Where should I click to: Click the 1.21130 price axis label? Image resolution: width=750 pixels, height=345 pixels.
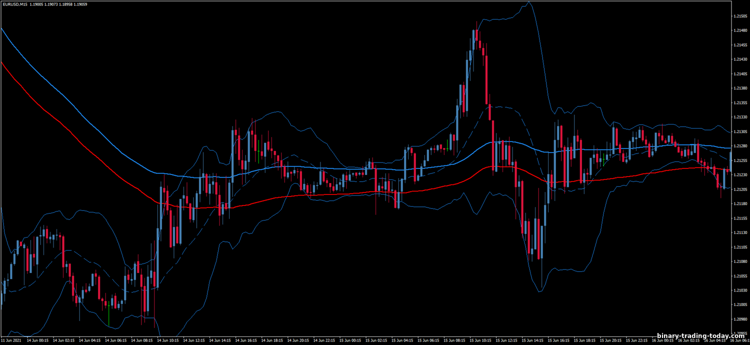(x=740, y=233)
